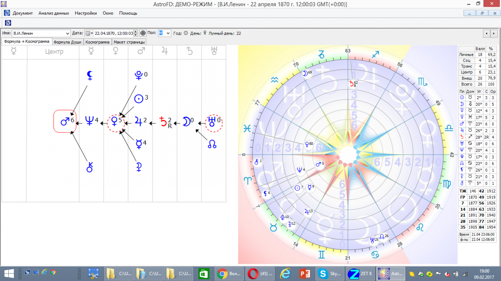
Task: Open the Анализ данных menu
Action: (x=53, y=13)
